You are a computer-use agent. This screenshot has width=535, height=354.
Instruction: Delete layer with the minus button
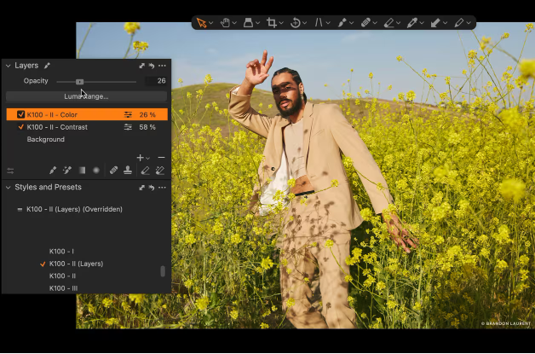pyautogui.click(x=161, y=158)
